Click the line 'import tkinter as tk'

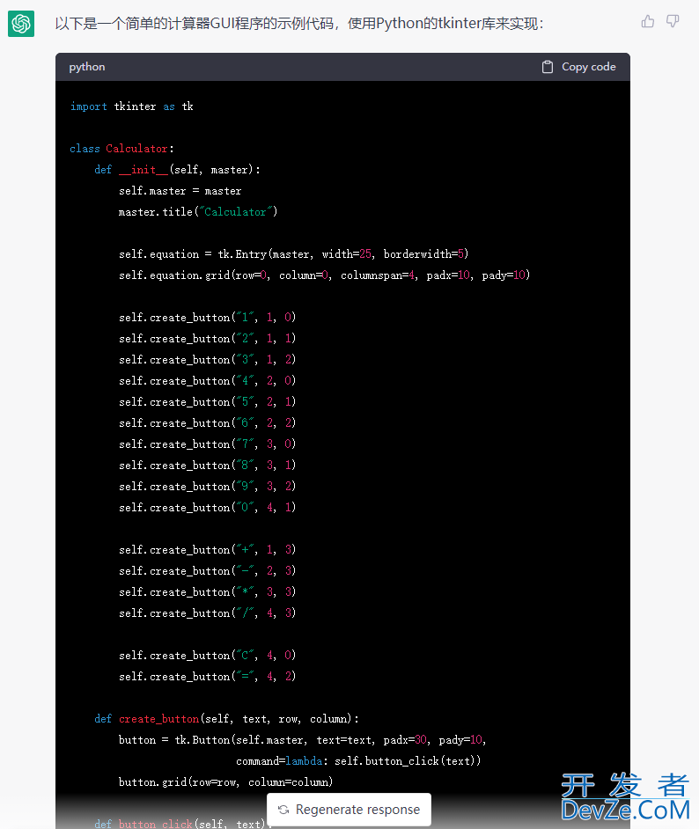[132, 106]
